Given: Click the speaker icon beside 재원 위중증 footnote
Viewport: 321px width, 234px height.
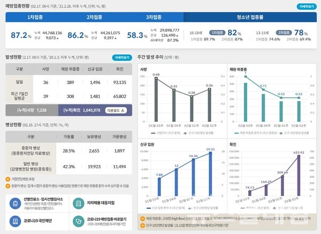Looking at the screenshot, I should tap(142, 219).
